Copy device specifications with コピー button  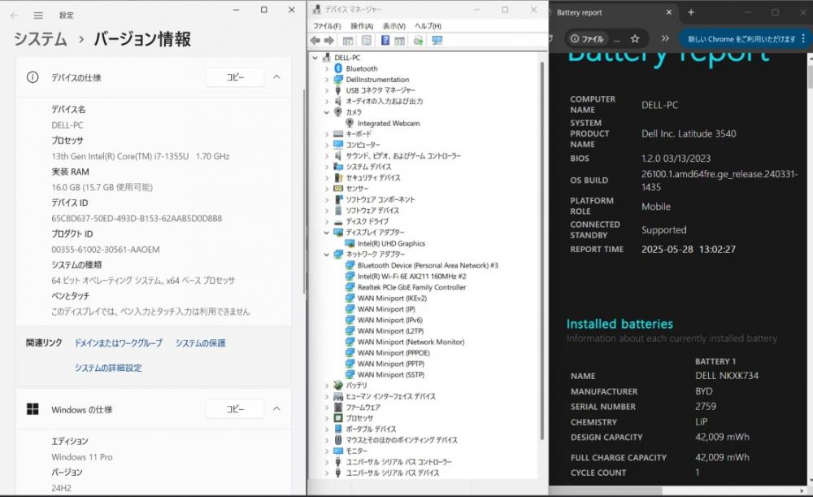[235, 76]
